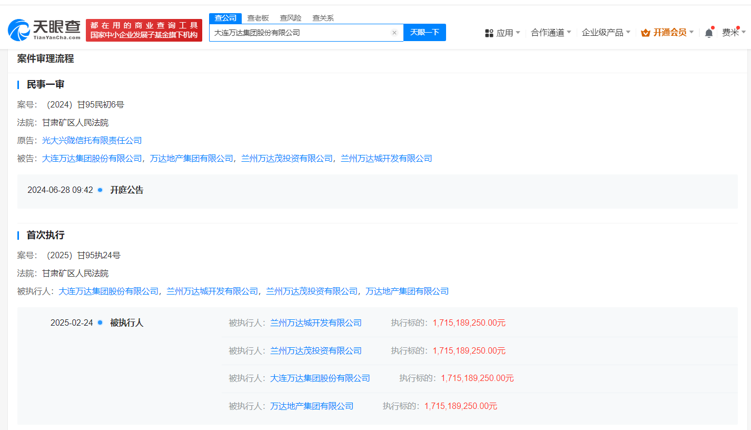Viewport: 751px width, 430px height.
Task: Switch to the 查风险 tab
Action: point(291,18)
